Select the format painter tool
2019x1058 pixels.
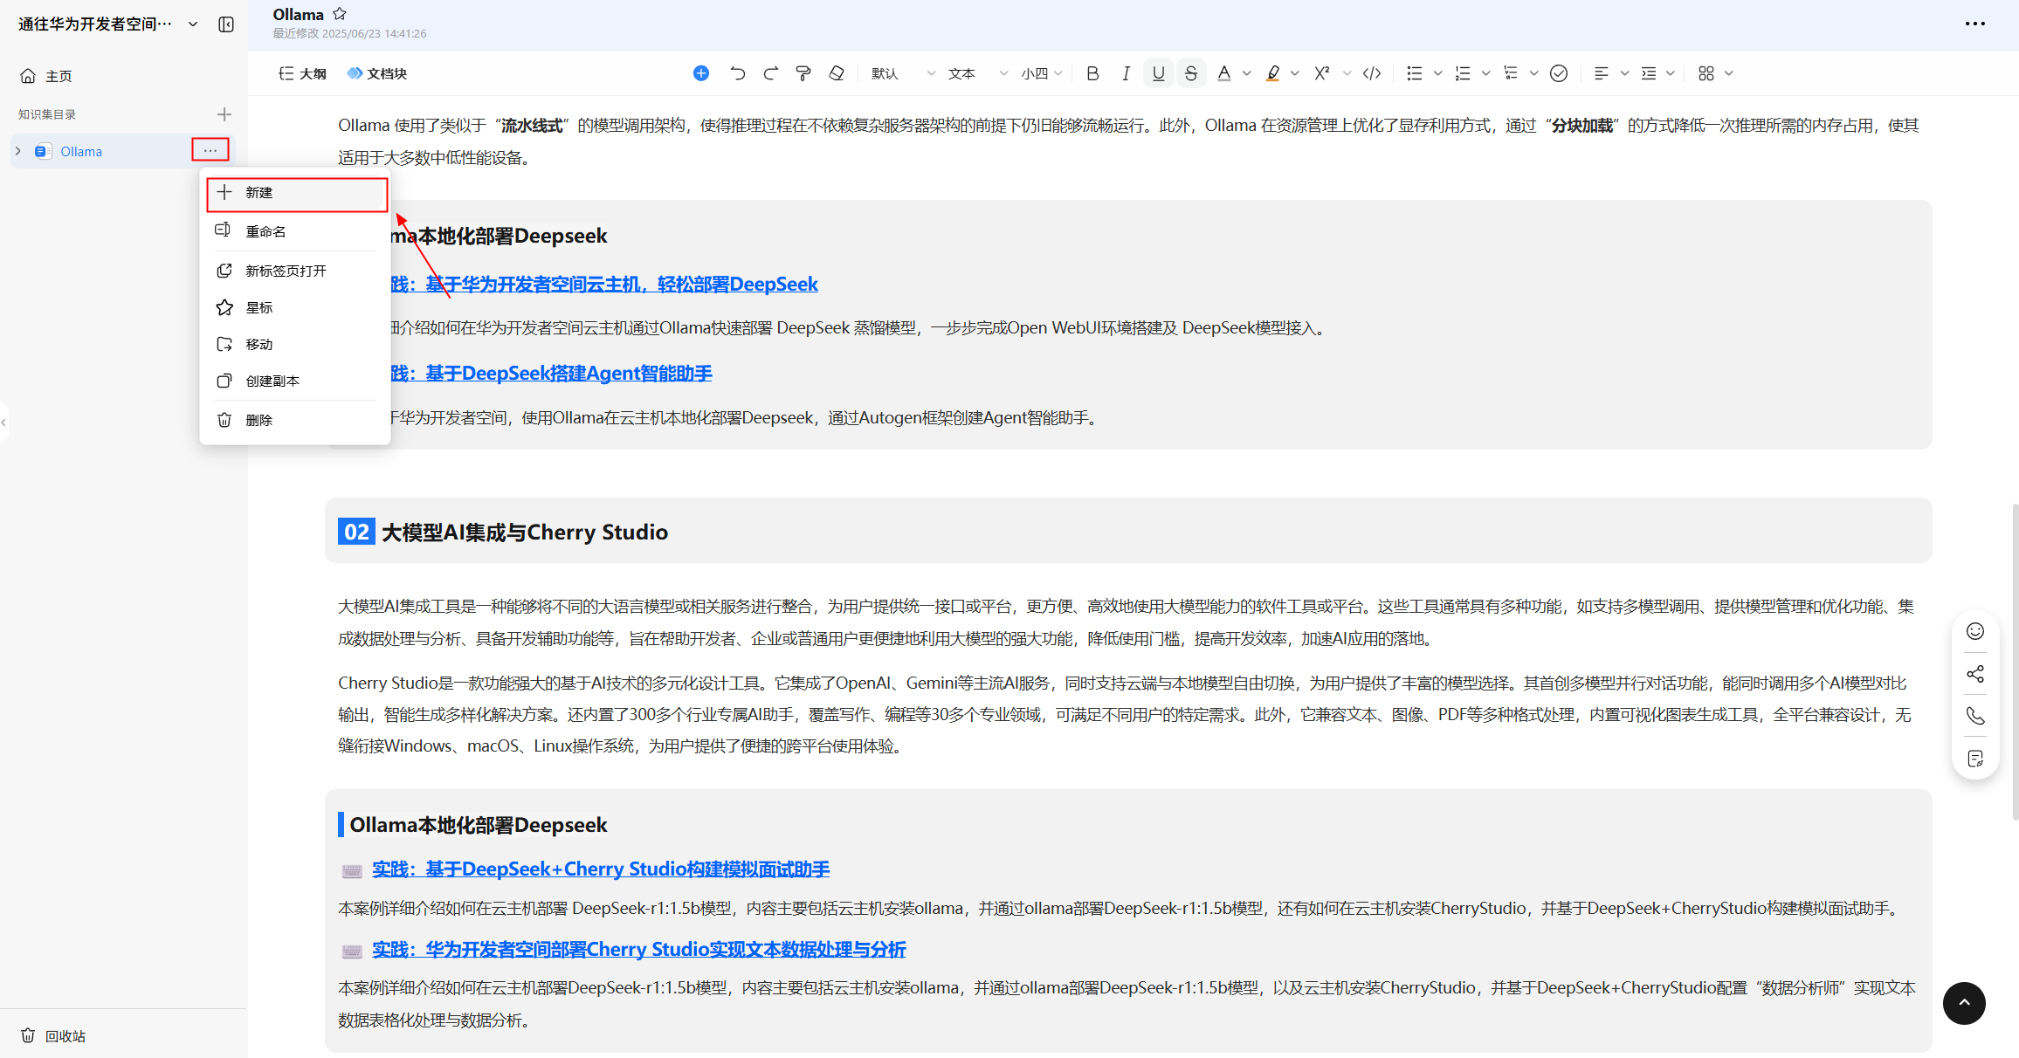(803, 73)
